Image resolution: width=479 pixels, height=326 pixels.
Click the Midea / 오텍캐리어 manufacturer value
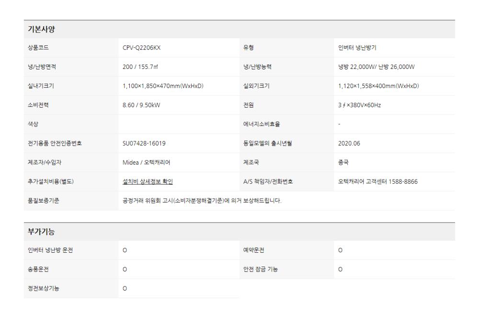146,162
